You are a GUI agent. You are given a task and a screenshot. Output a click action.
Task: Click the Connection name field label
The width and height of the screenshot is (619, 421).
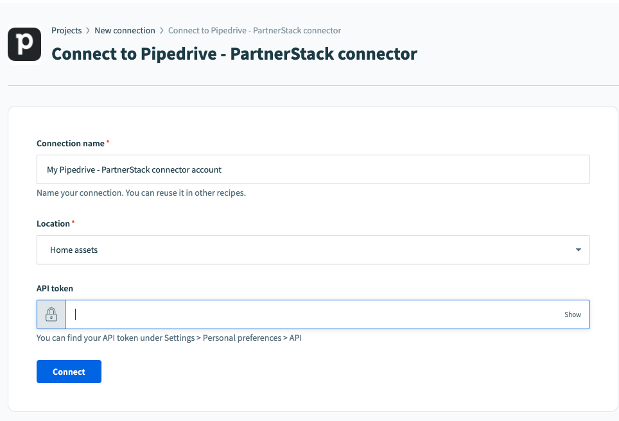click(x=70, y=143)
